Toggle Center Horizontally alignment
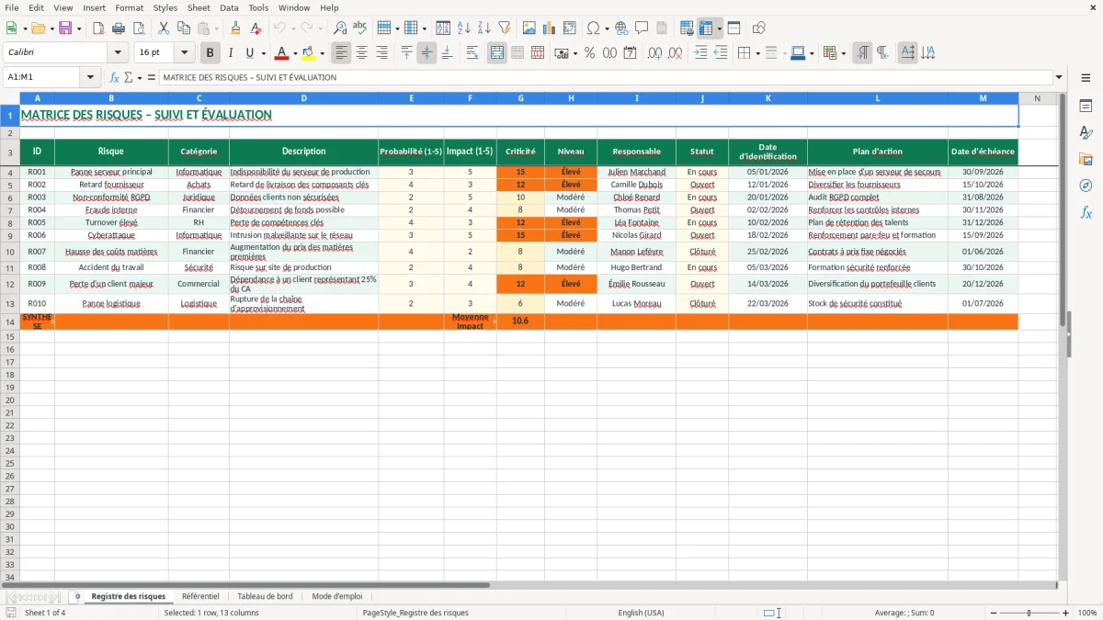This screenshot has height=620, width=1103. [x=362, y=53]
